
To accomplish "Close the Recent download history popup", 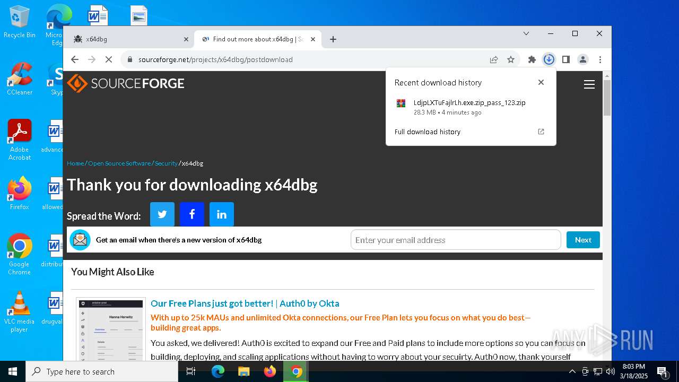I will (x=541, y=82).
